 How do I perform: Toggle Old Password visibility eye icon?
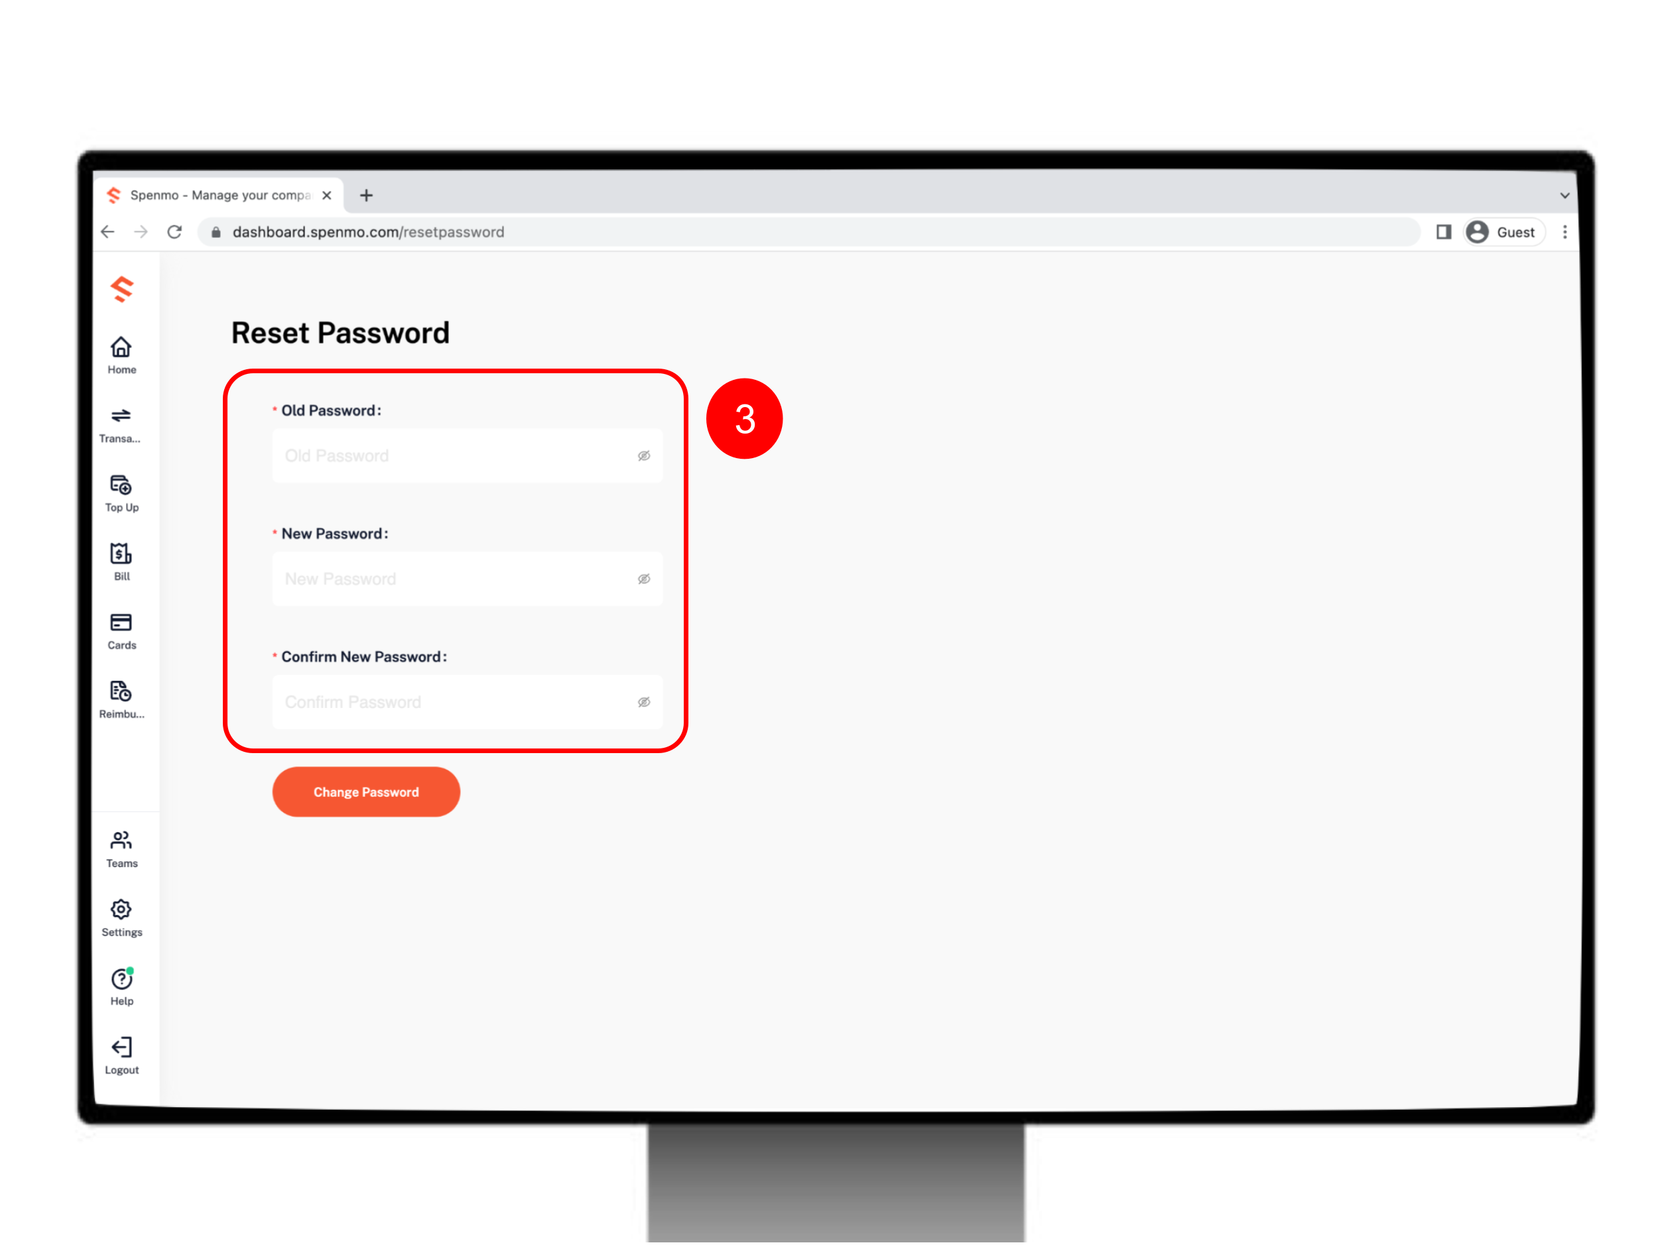(643, 456)
